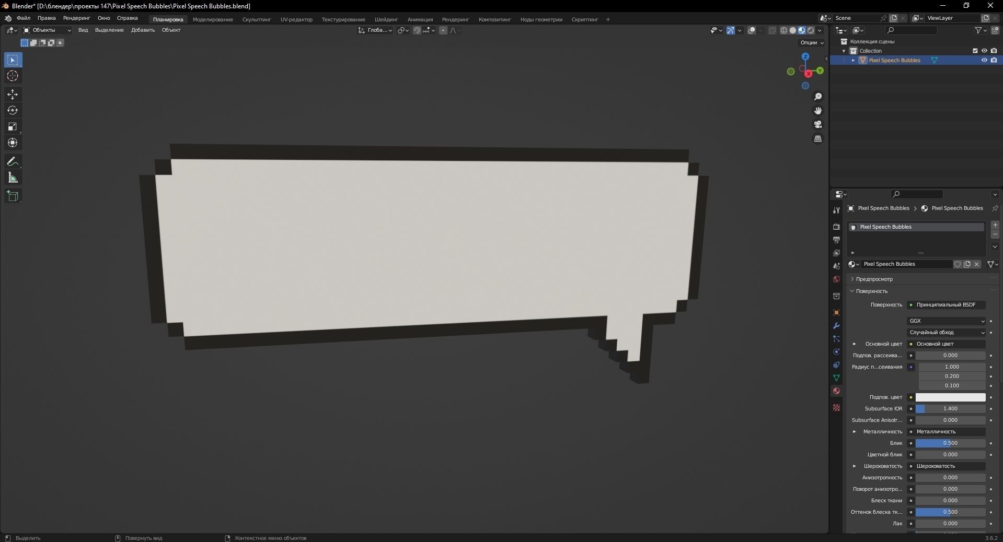Image resolution: width=1003 pixels, height=542 pixels.
Task: Toggle X-ray mode in viewport header
Action: click(772, 30)
